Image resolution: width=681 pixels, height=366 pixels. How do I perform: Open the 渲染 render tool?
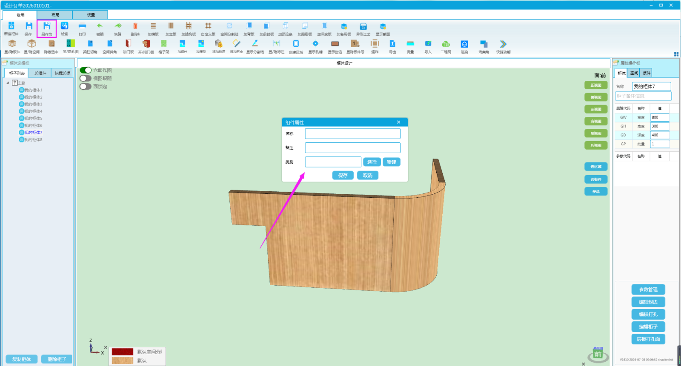(x=464, y=44)
